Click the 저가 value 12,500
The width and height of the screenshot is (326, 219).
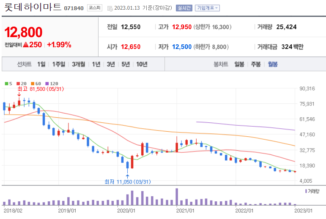coord(182,47)
